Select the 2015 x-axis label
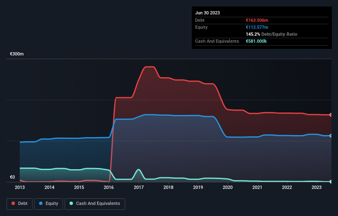Viewport: 338px width, 216px height. coord(79,187)
